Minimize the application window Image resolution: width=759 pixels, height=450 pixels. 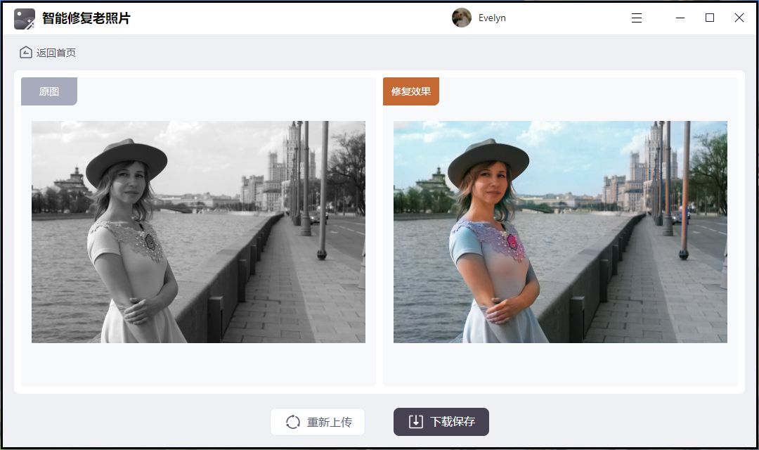(x=680, y=18)
